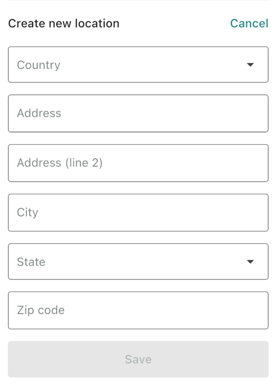279x391 pixels.
Task: Click the Country dropdown arrow icon
Action: tap(250, 65)
